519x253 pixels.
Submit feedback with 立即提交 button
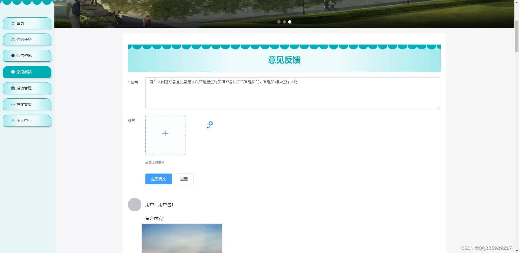tap(158, 179)
